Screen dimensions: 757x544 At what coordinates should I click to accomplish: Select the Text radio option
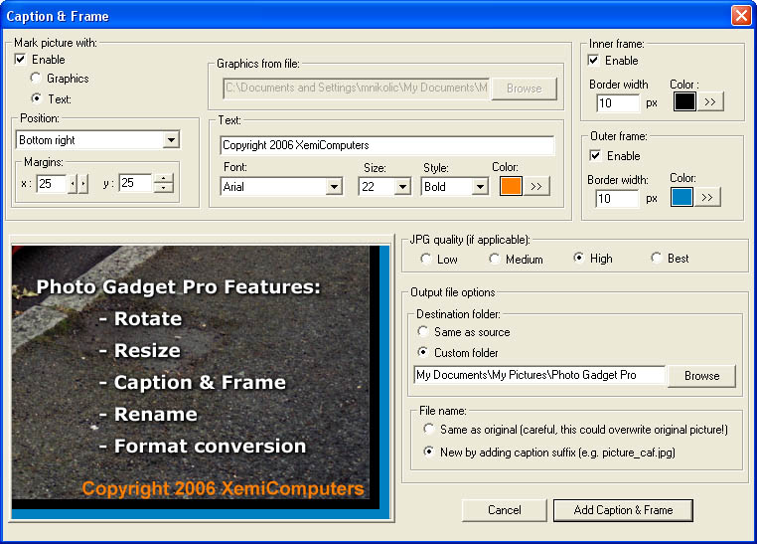[36, 98]
